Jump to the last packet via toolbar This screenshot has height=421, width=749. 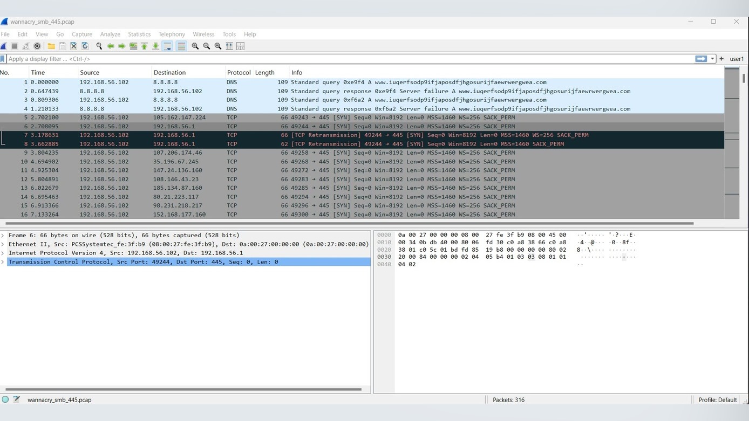(155, 46)
